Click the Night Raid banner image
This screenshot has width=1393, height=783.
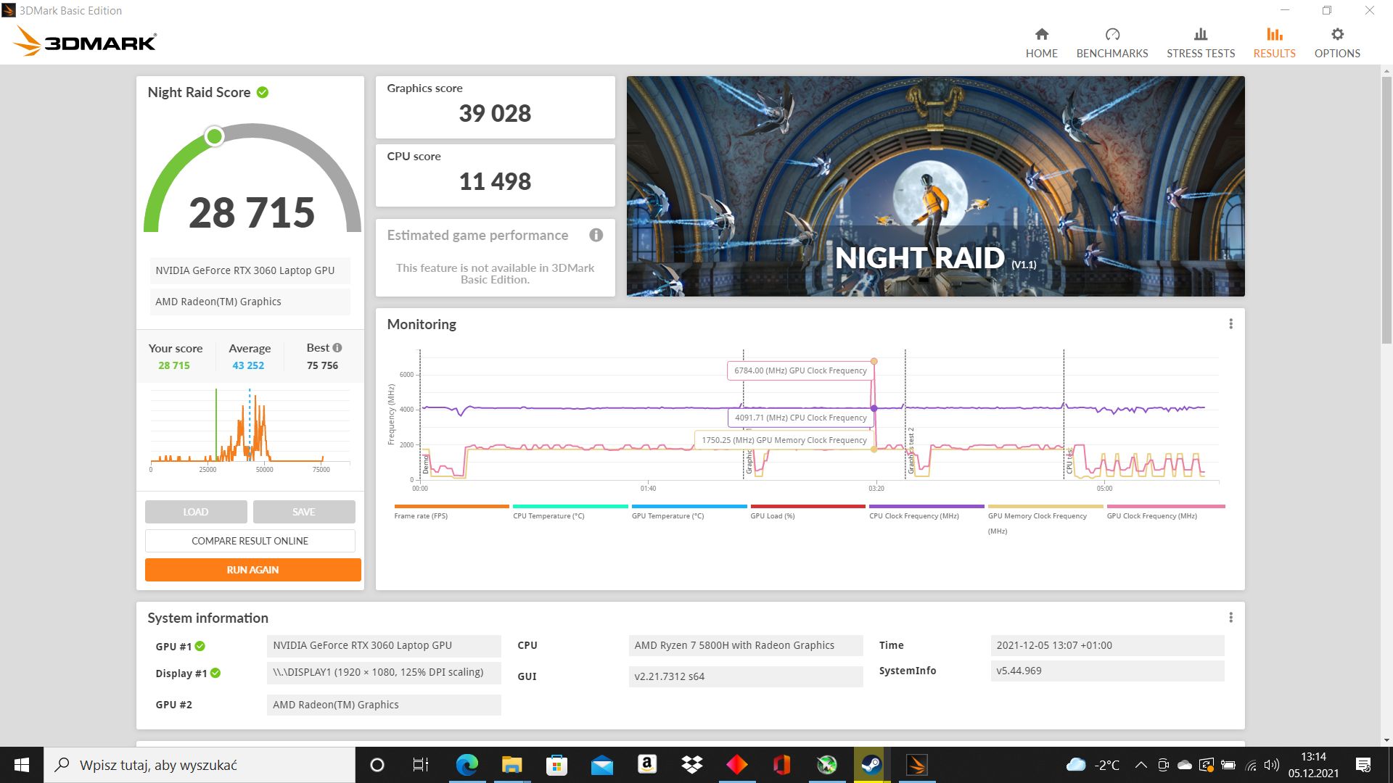[x=935, y=186]
